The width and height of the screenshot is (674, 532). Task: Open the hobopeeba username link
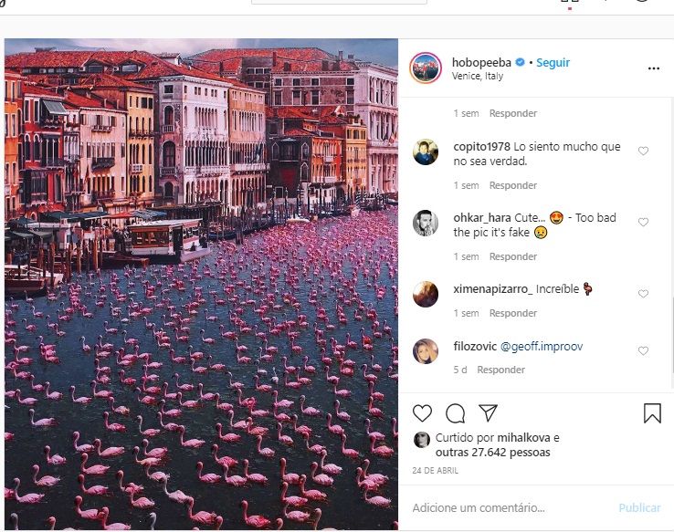(481, 63)
